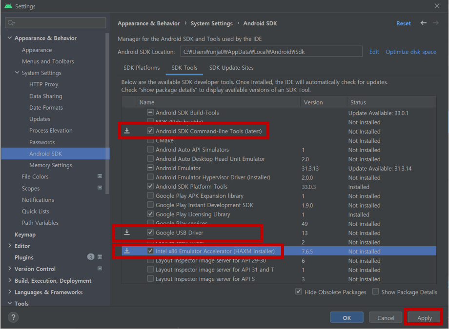Check Android Auto Desktop Head Unit Emulator
This screenshot has height=329, width=449.
[150, 158]
